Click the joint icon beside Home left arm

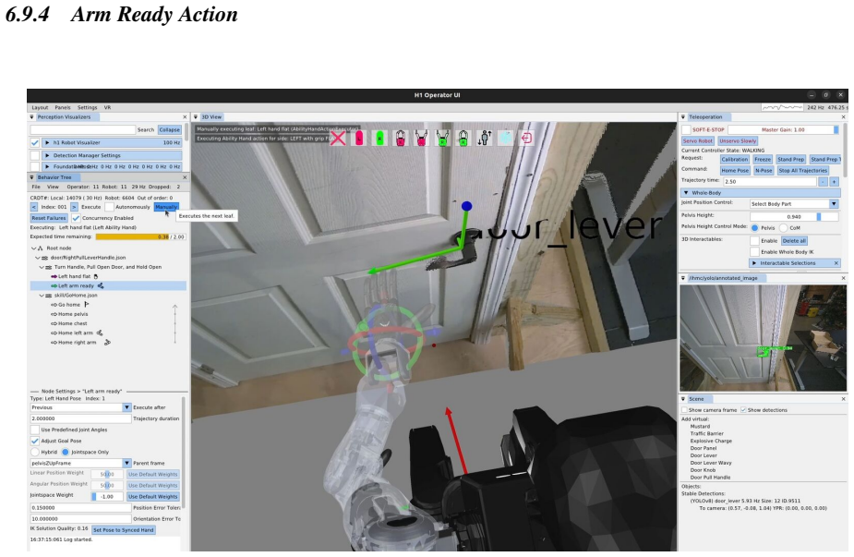click(x=100, y=333)
